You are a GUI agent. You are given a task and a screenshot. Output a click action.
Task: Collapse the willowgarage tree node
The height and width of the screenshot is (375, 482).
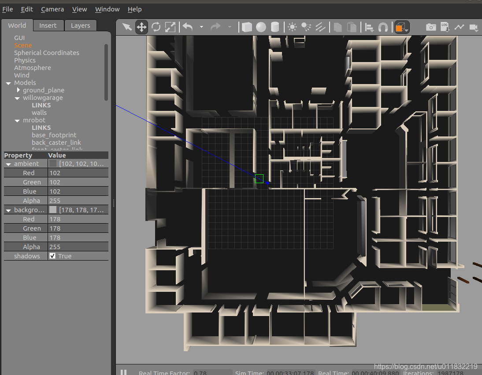tap(17, 98)
